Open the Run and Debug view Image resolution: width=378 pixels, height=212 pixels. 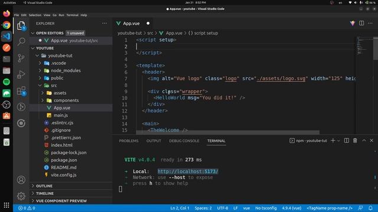[x=21, y=74]
